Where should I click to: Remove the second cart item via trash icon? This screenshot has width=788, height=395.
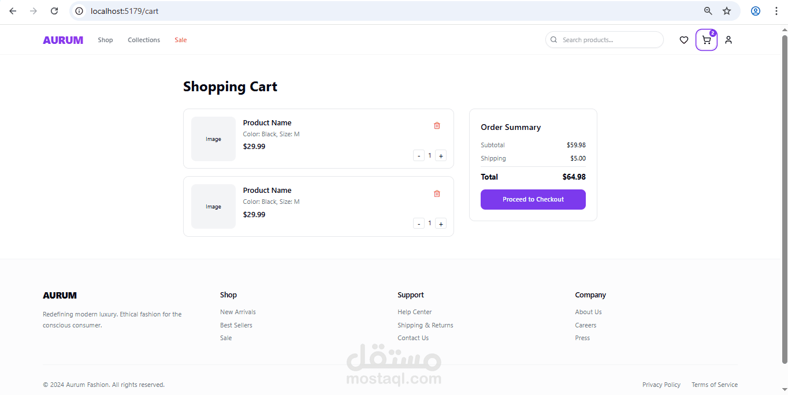437,193
